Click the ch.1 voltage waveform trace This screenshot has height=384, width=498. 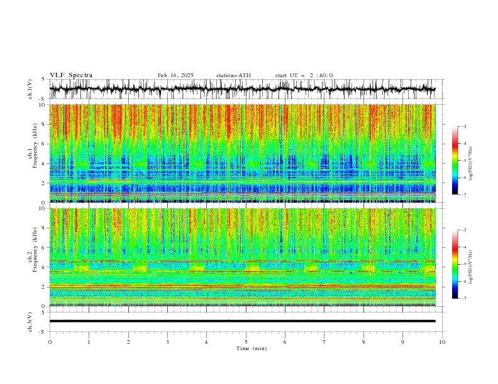[x=242, y=89]
